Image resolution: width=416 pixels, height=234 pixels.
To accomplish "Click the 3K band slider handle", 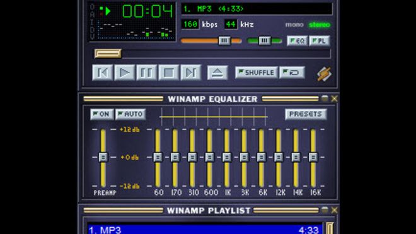I will (x=244, y=157).
